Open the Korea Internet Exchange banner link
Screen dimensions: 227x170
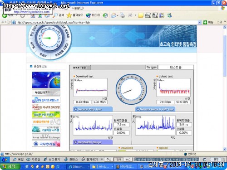point(46,136)
